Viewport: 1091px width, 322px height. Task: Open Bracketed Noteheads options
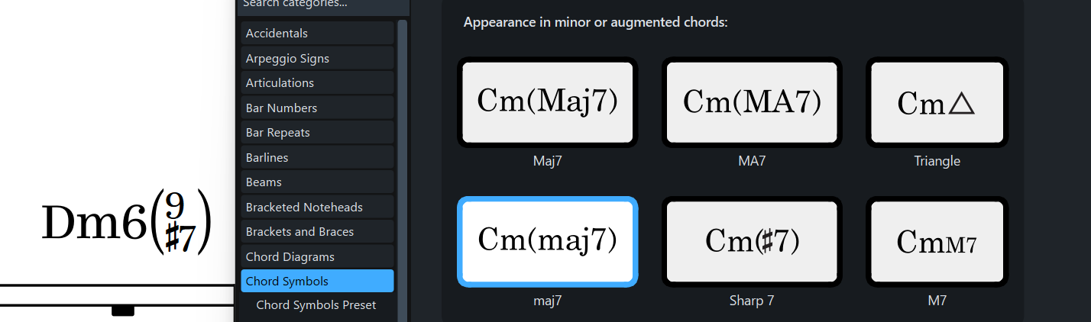pyautogui.click(x=317, y=208)
